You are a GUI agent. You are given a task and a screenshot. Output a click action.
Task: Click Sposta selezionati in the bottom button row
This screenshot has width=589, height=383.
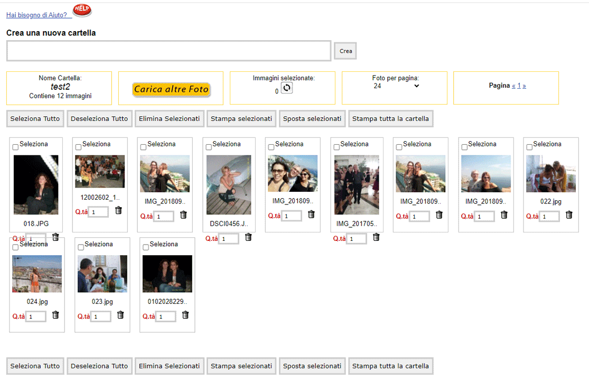312,366
